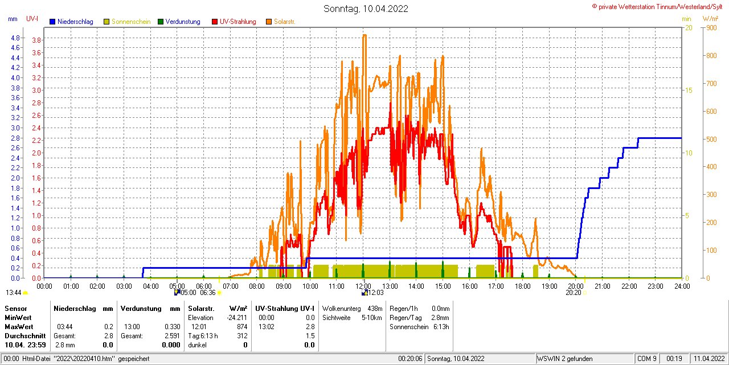
Task: Click the red UV-Strahlung legend swatch
Action: point(215,22)
